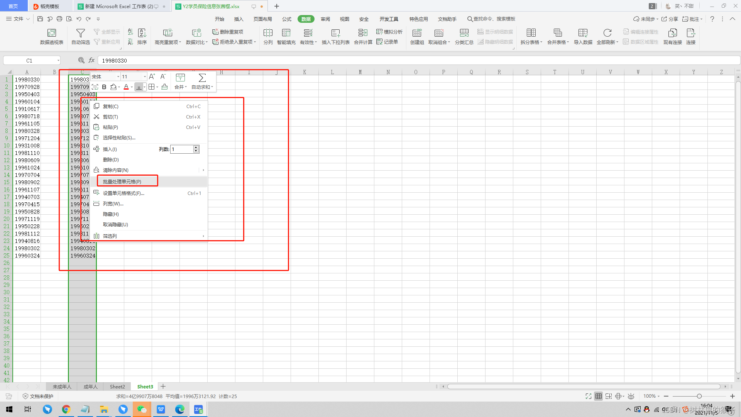Image resolution: width=741 pixels, height=417 pixels.
Task: Switch to the 未成年人 sheet tab
Action: coord(62,386)
